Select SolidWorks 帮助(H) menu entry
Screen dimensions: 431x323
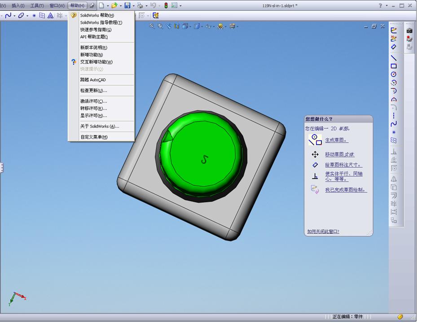[x=101, y=15]
